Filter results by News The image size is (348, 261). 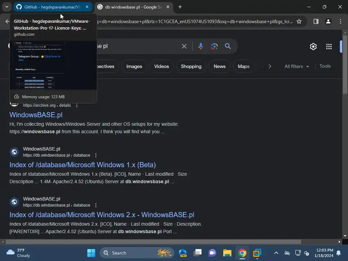220,66
